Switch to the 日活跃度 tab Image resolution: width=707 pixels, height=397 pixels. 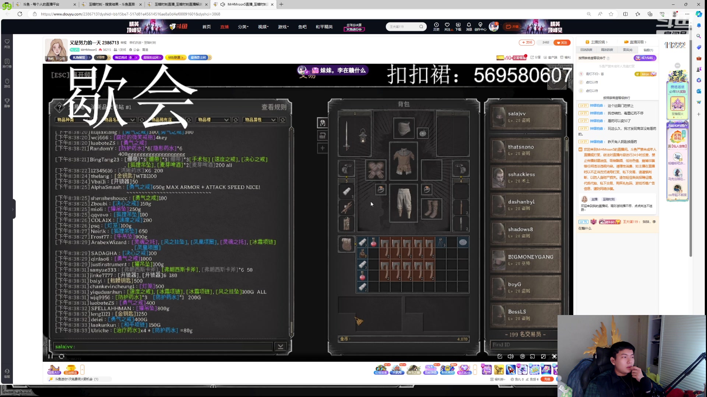586,50
